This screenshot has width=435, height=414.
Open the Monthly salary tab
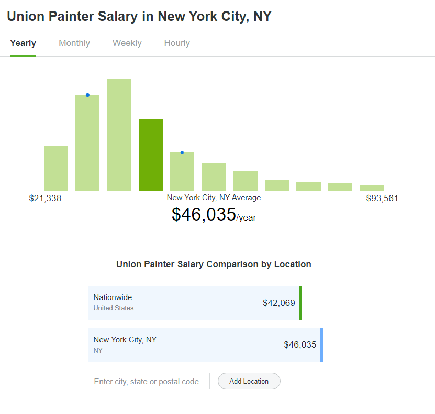tap(74, 43)
